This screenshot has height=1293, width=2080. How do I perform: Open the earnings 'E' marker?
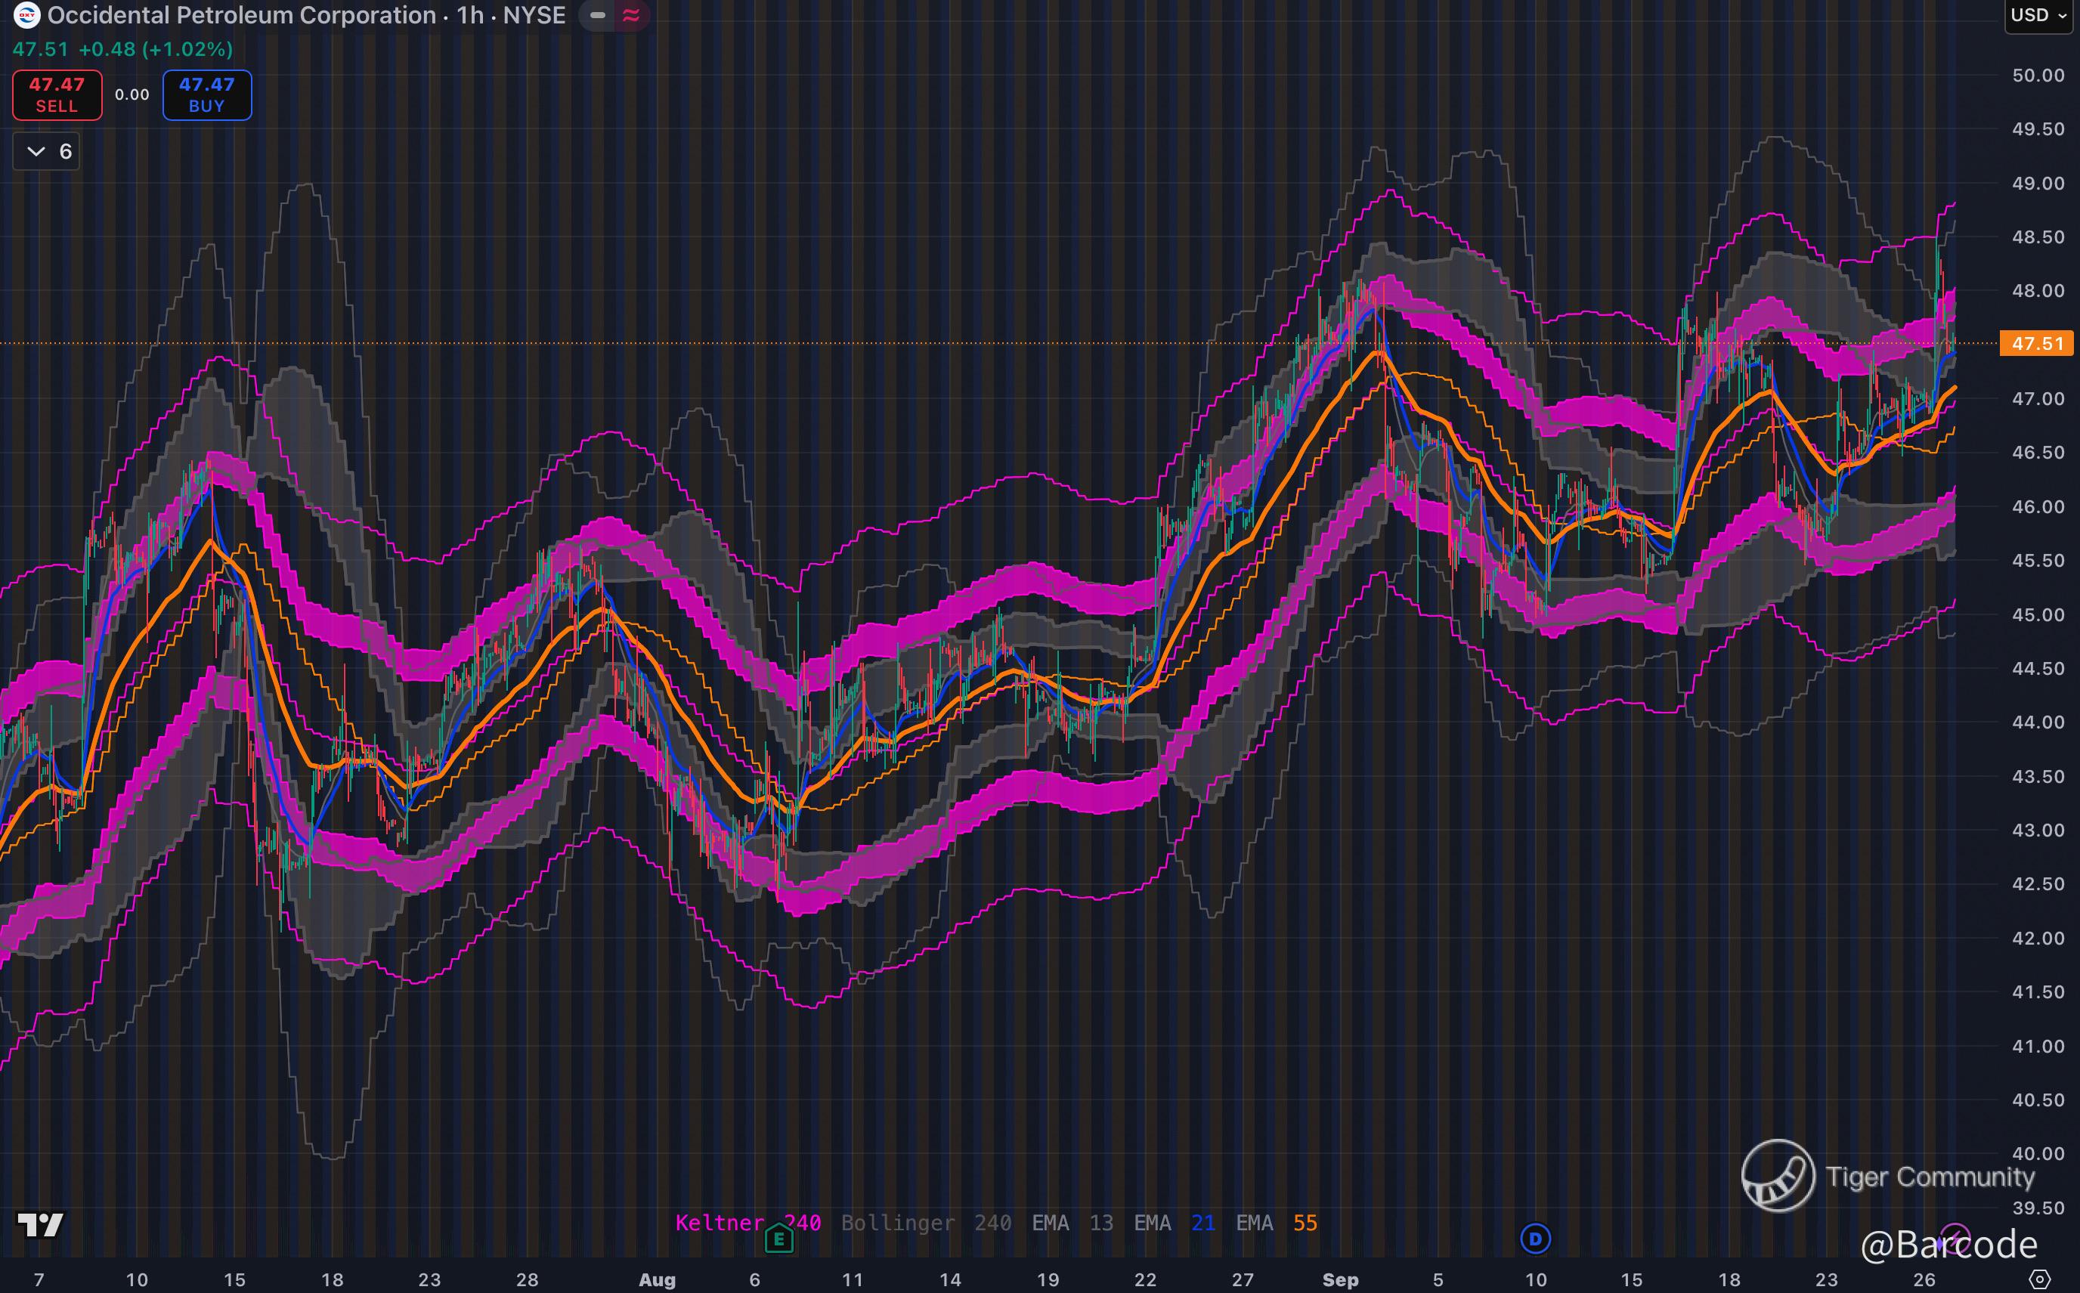(x=778, y=1239)
